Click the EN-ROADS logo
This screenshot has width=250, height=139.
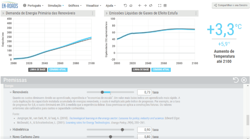click(x=10, y=5)
